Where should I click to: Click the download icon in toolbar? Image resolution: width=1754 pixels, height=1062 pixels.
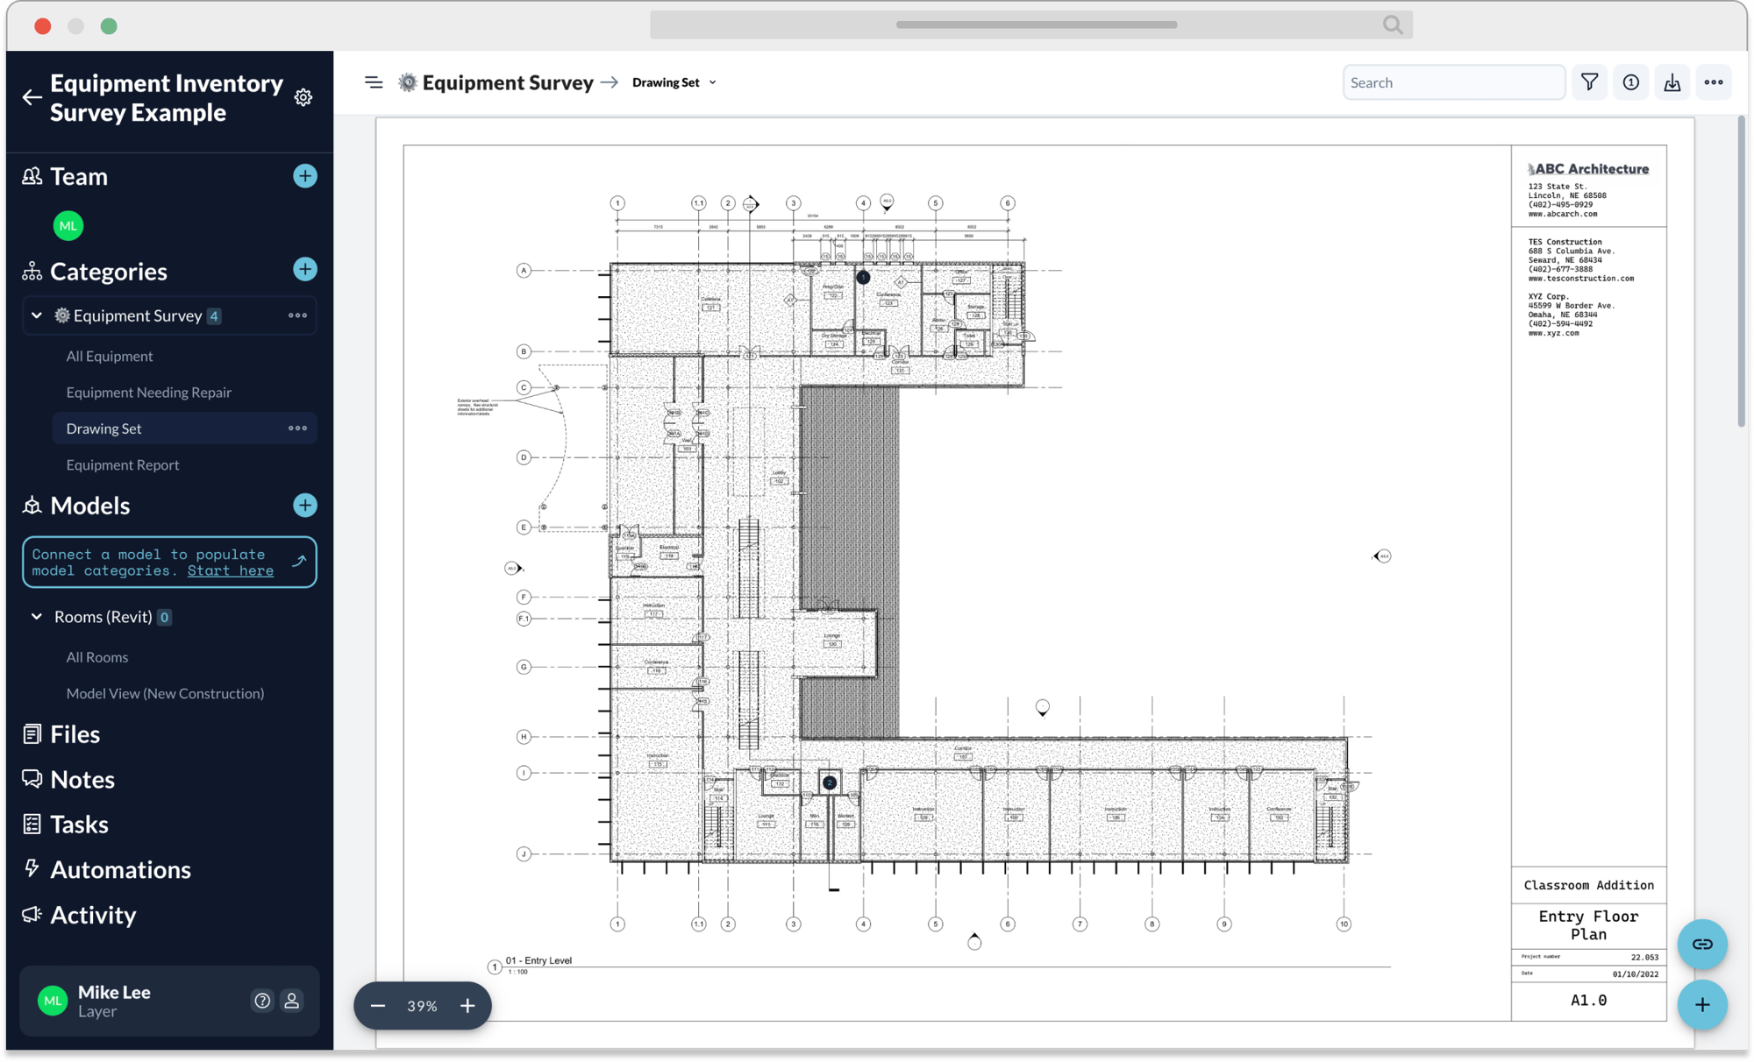coord(1672,80)
